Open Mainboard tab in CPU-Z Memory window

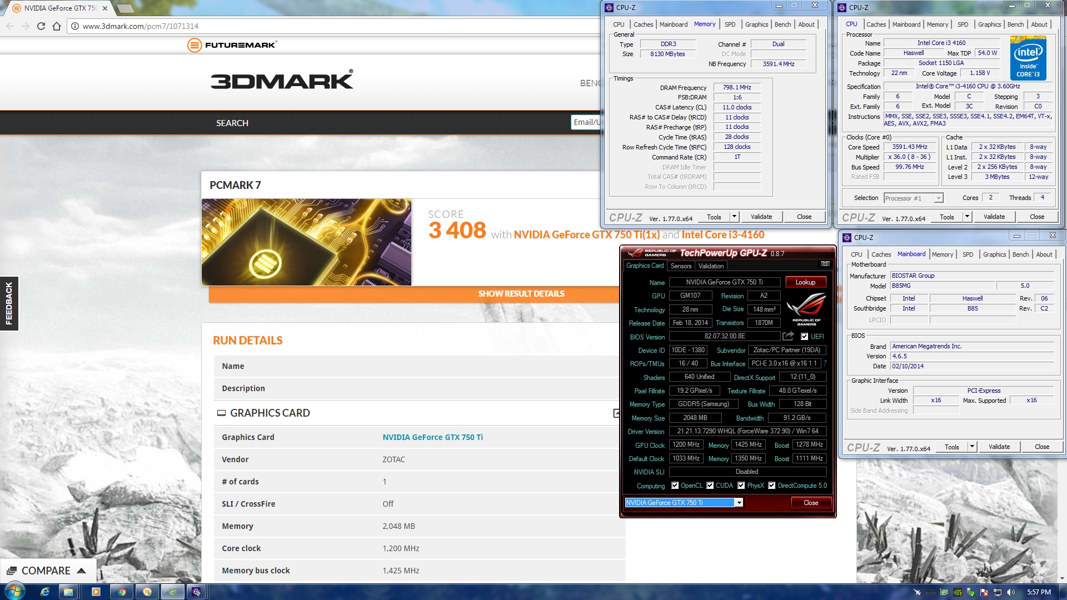pos(673,24)
